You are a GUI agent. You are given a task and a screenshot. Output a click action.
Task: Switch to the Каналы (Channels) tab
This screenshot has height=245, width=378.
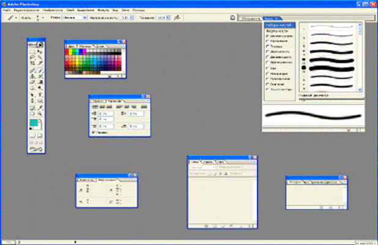pyautogui.click(x=208, y=162)
